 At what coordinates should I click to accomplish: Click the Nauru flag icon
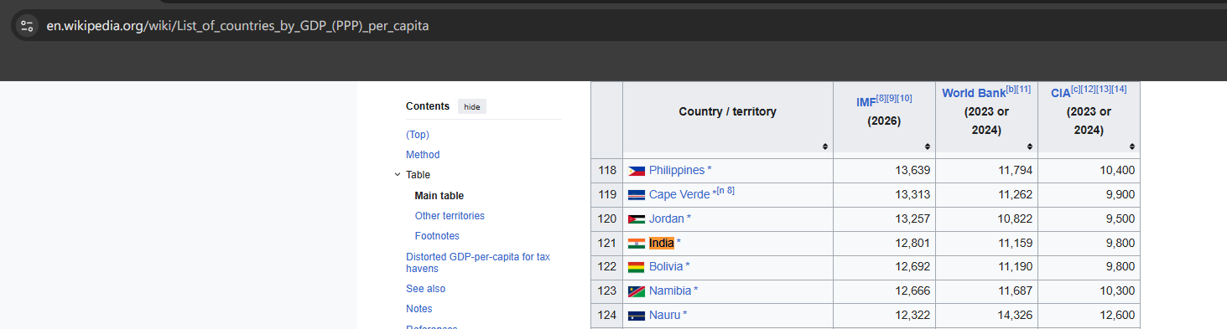click(637, 316)
